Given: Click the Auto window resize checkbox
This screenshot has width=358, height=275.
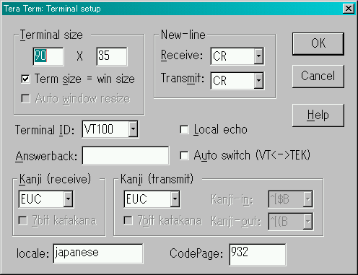Looking at the screenshot, I should click(x=25, y=98).
